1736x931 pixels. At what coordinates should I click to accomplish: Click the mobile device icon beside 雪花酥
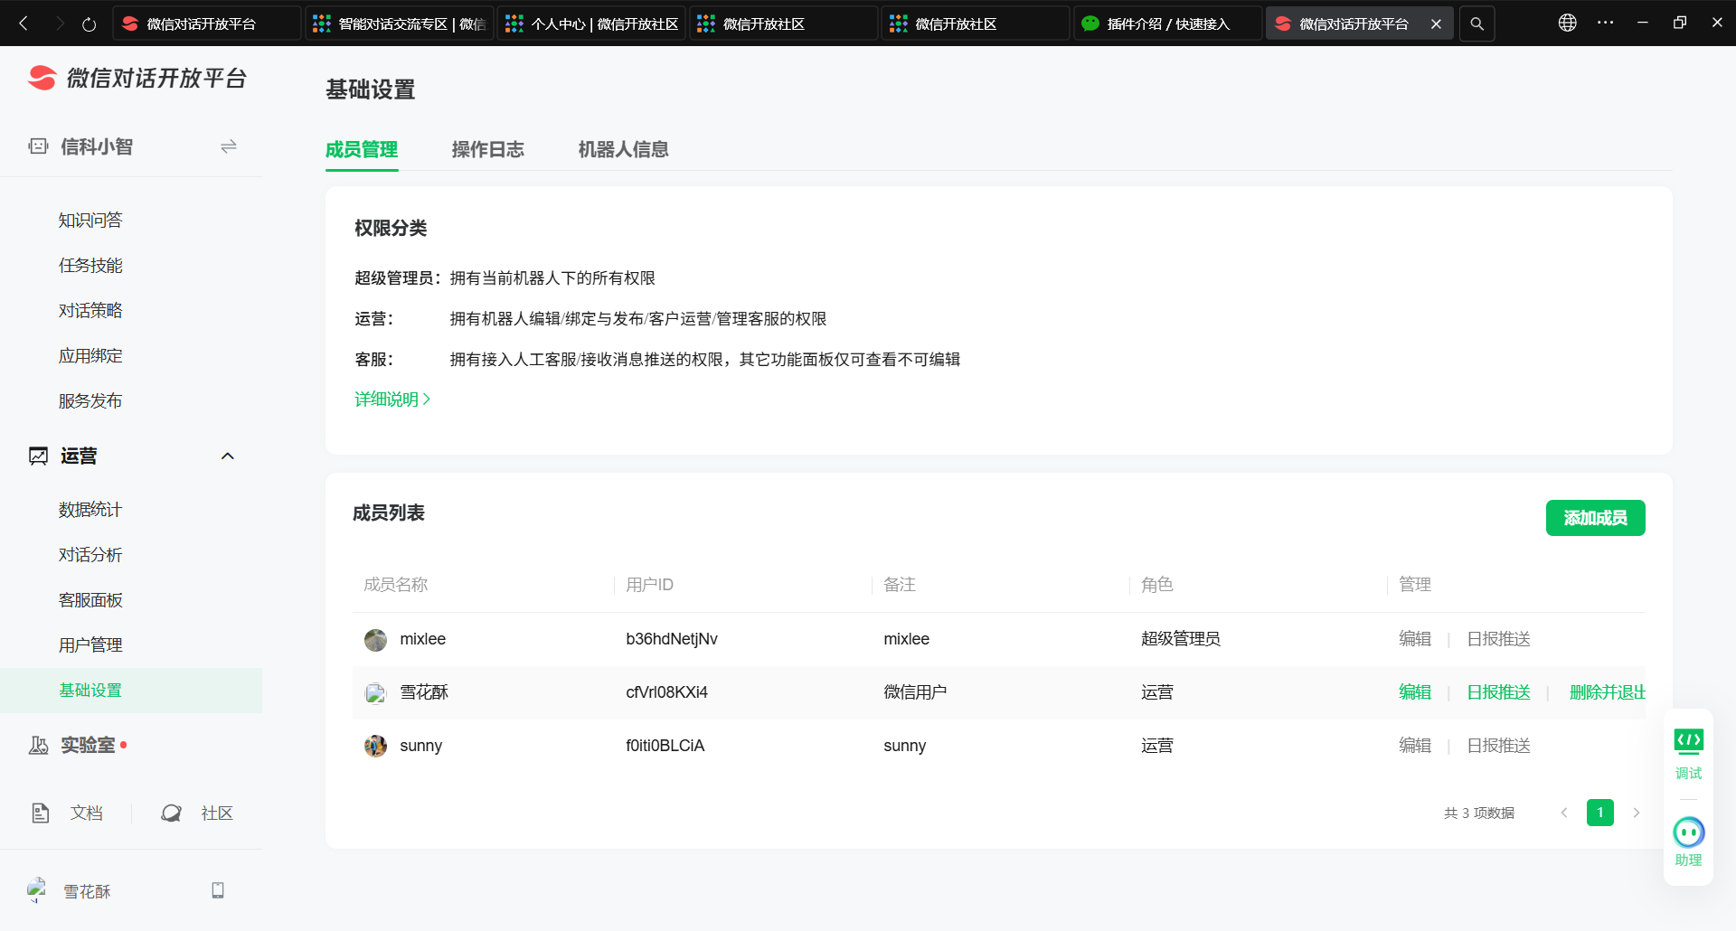(218, 890)
